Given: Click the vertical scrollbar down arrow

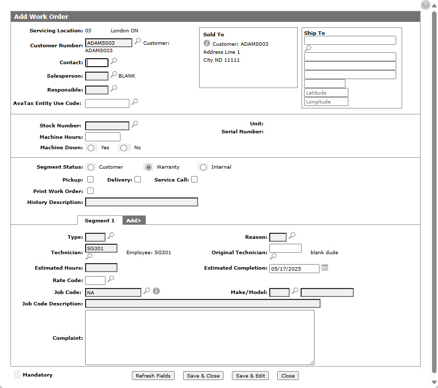Looking at the screenshot, I should click(434, 382).
